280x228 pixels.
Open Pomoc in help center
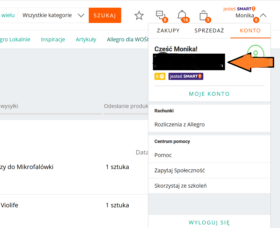pyautogui.click(x=209, y=155)
